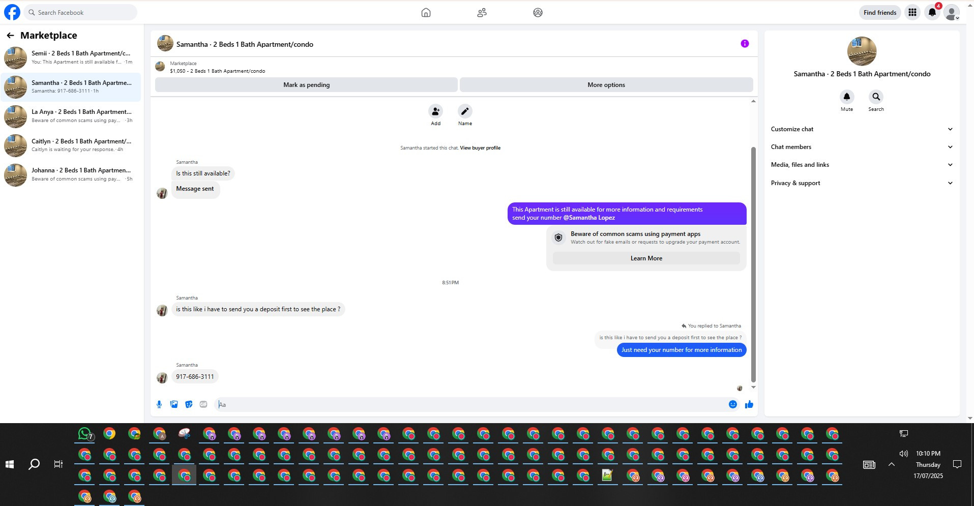Click the 'Message sent' bubble
The height and width of the screenshot is (506, 974).
coord(195,189)
